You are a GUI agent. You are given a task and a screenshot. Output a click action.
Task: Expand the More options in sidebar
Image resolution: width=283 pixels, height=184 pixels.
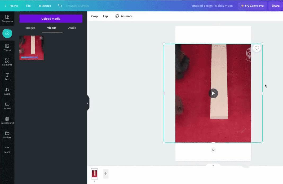click(7, 150)
